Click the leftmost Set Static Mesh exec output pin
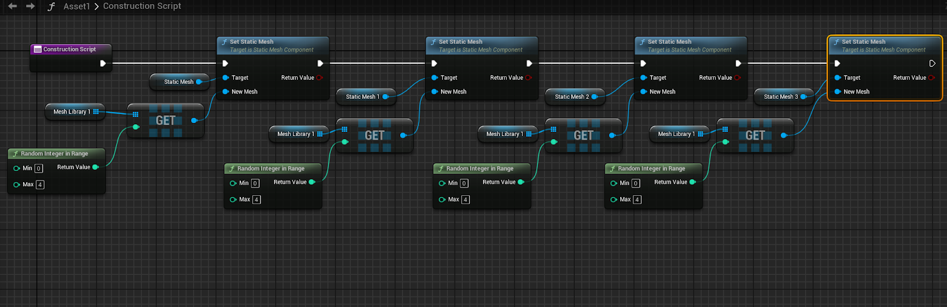Screen dimensions: 947x307 click(320, 63)
